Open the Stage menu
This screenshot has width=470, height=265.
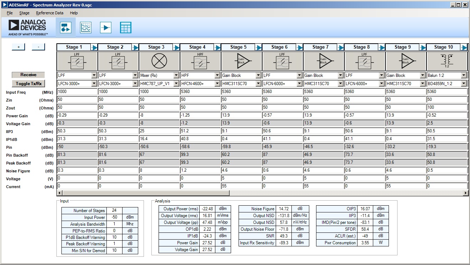[x=24, y=13]
